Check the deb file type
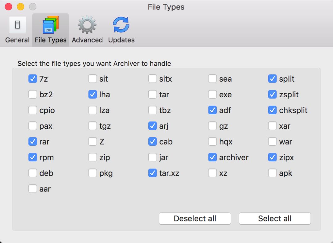 point(32,173)
